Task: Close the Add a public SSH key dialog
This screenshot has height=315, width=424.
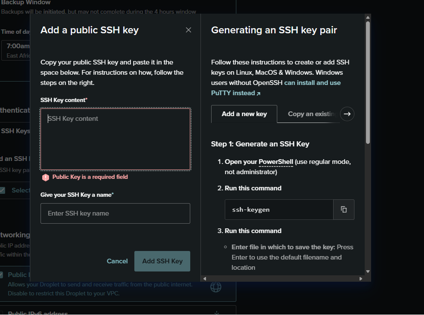Action: [x=189, y=30]
